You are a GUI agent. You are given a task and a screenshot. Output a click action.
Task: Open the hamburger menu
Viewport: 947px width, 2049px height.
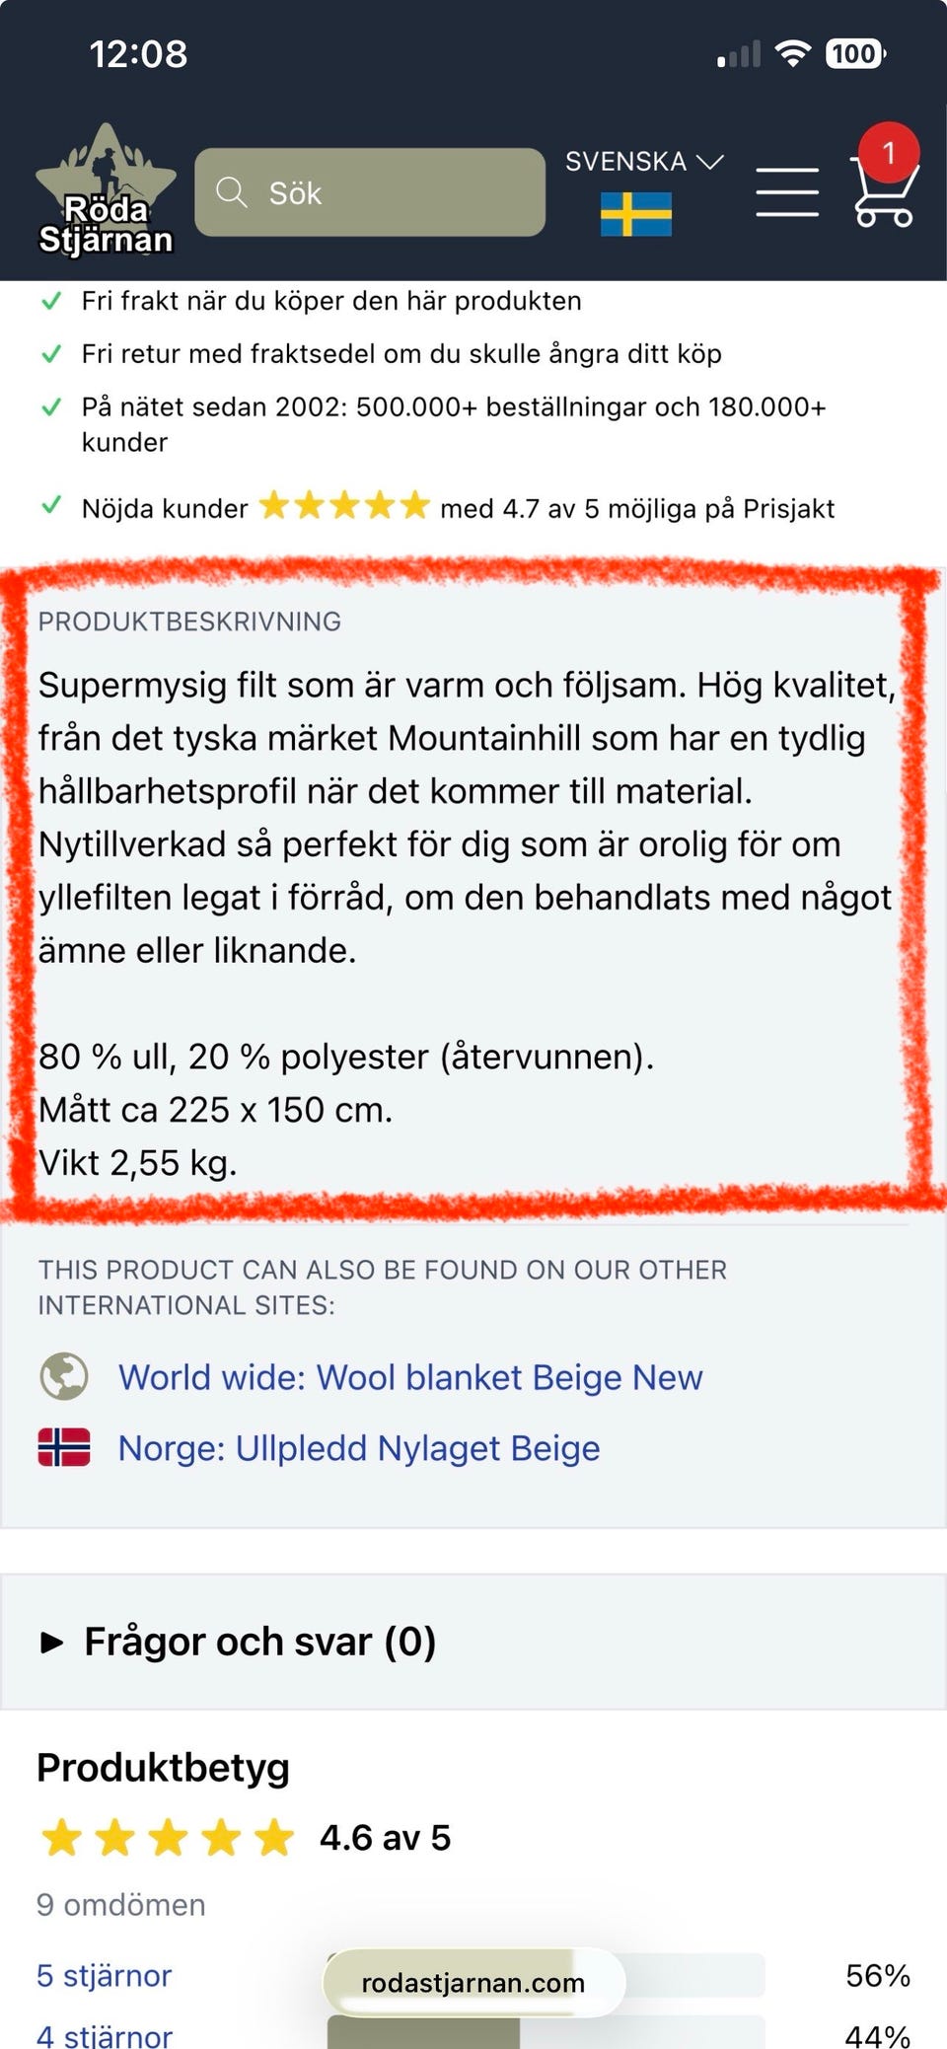(x=786, y=192)
